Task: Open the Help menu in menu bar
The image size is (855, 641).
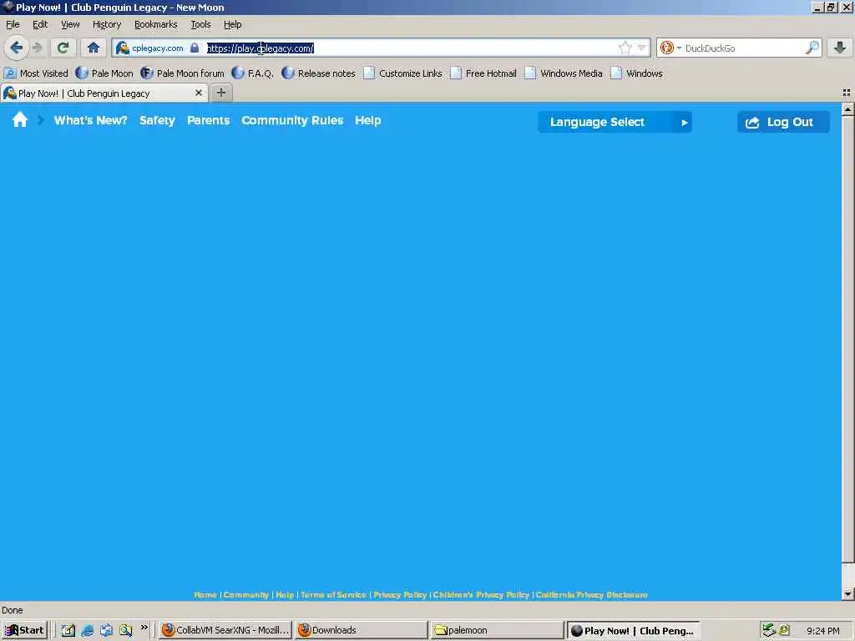Action: (233, 24)
